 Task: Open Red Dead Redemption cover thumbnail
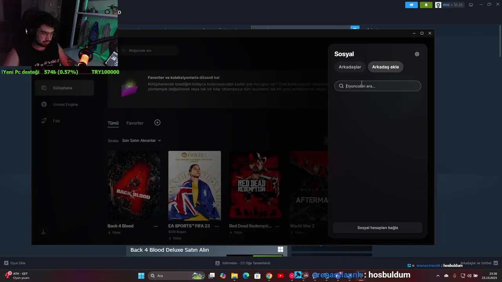(255, 186)
